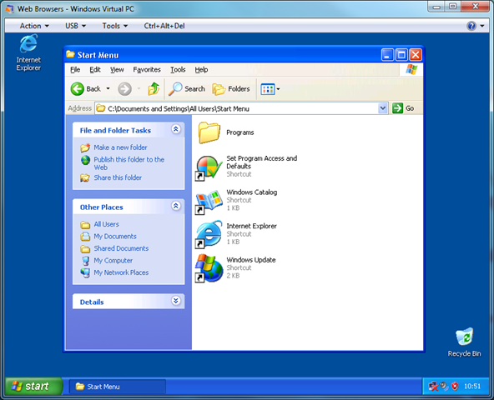Minimize the Start Menu explorer window

point(387,55)
